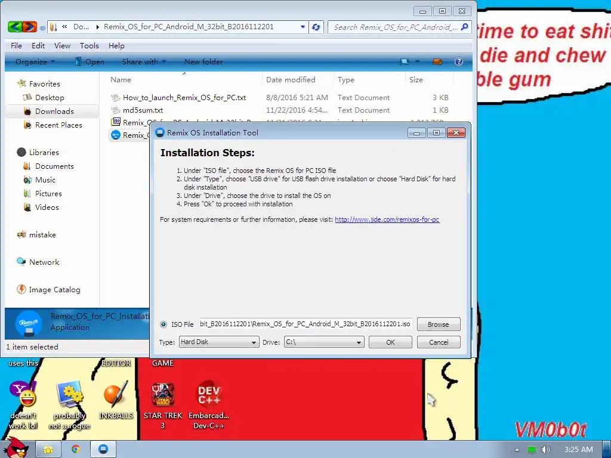Viewport: 611px width, 458px height.
Task: Expand the view options dropdown arrow in toolbar
Action: [417, 61]
